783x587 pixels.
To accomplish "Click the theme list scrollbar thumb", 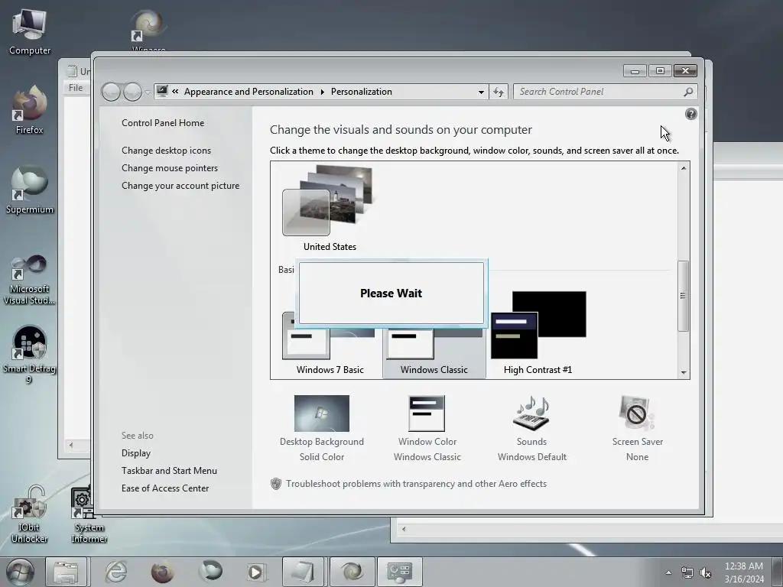I will click(x=683, y=296).
